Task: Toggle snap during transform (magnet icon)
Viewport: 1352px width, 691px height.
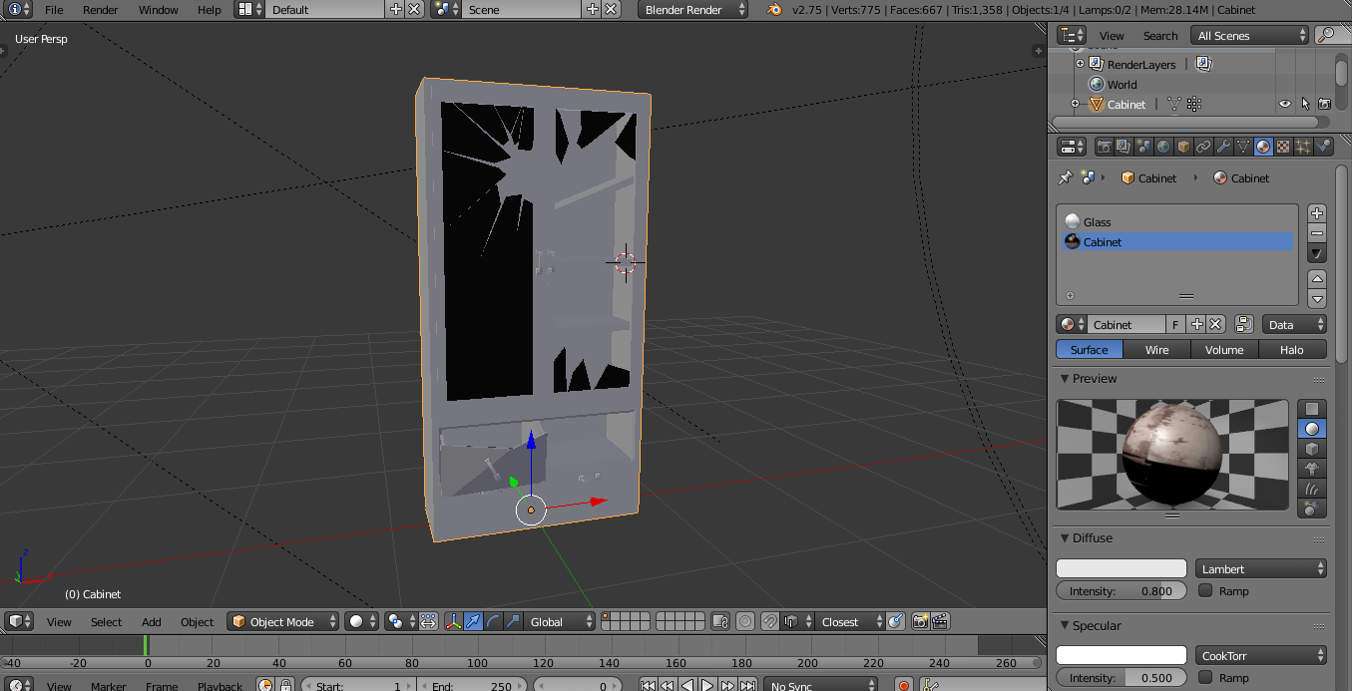Action: point(770,621)
